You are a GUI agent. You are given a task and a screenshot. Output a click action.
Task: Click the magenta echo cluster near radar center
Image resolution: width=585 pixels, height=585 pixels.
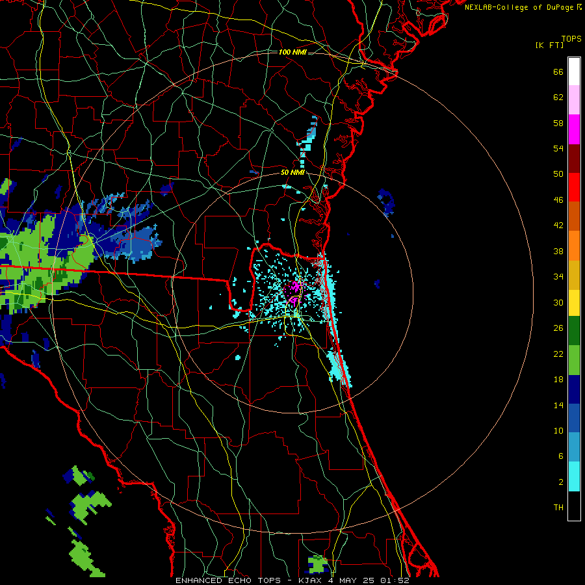pyautogui.click(x=296, y=292)
